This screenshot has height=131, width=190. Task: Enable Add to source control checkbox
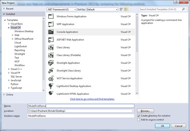click(138, 120)
